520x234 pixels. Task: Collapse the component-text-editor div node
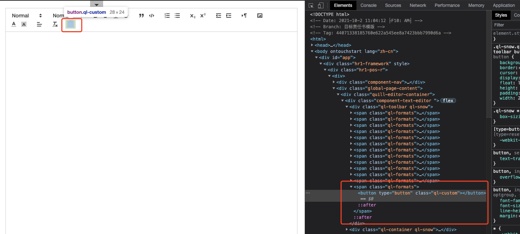tap(343, 101)
